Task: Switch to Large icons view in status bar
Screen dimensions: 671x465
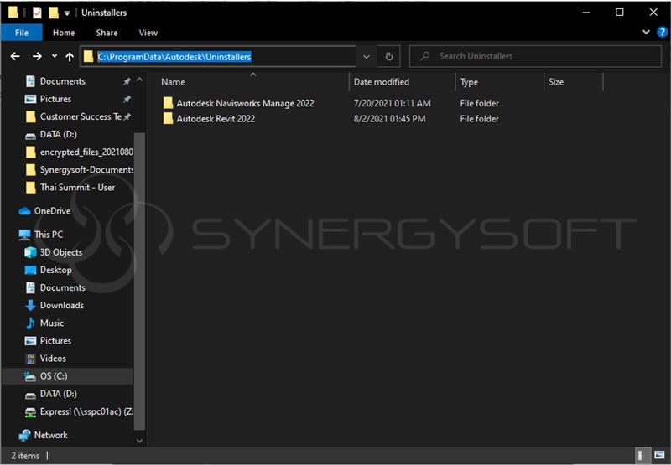Action: tap(659, 456)
